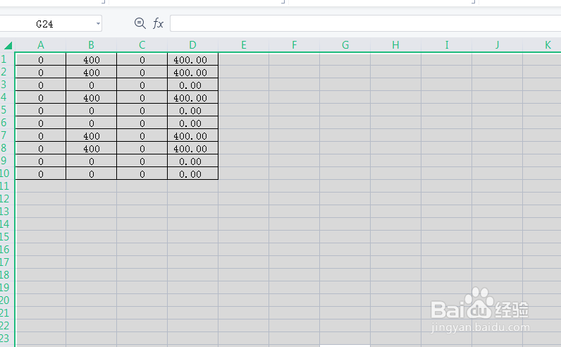
Task: Click cell B10 containing 0
Action: click(91, 173)
